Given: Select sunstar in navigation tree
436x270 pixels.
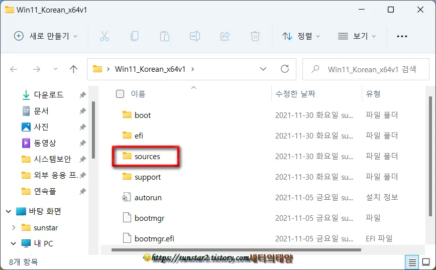Looking at the screenshot, I should (46, 228).
